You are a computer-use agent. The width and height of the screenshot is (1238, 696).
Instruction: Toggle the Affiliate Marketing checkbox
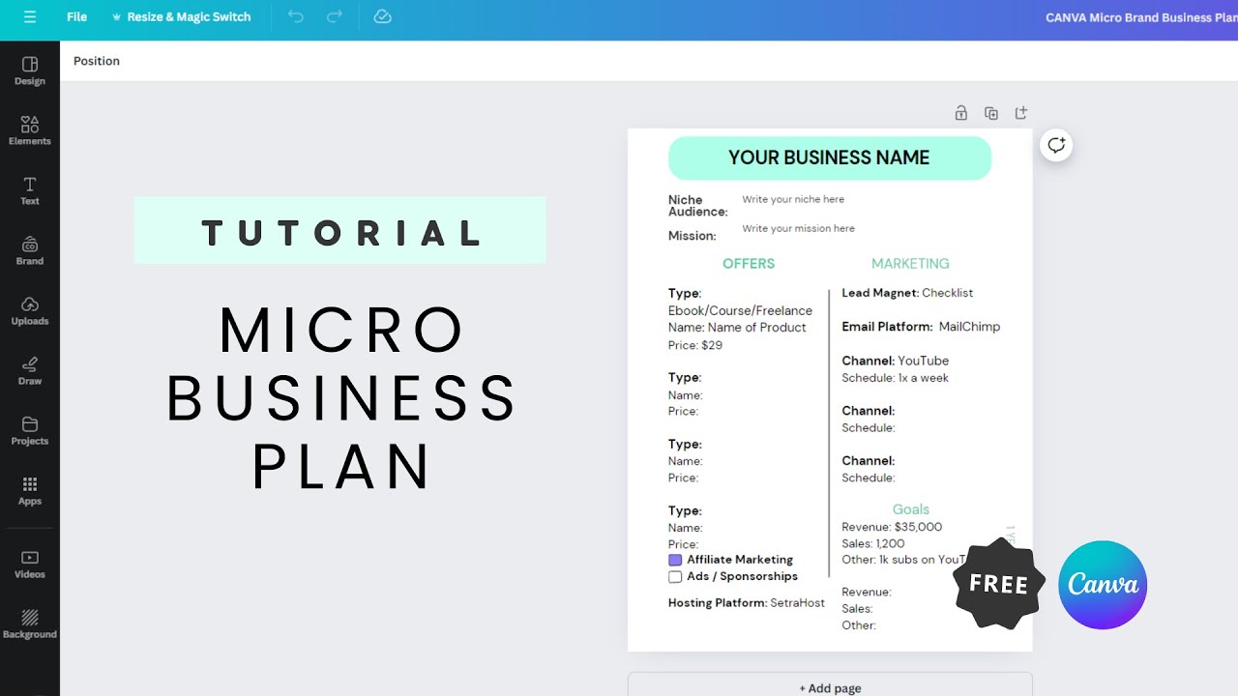click(x=675, y=560)
